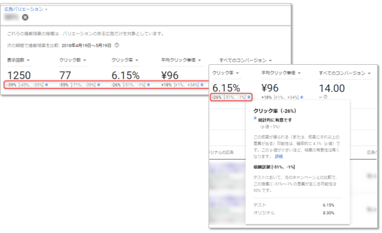Click blue significance star under 表示回数 value
The image size is (382, 233).
click(47, 85)
